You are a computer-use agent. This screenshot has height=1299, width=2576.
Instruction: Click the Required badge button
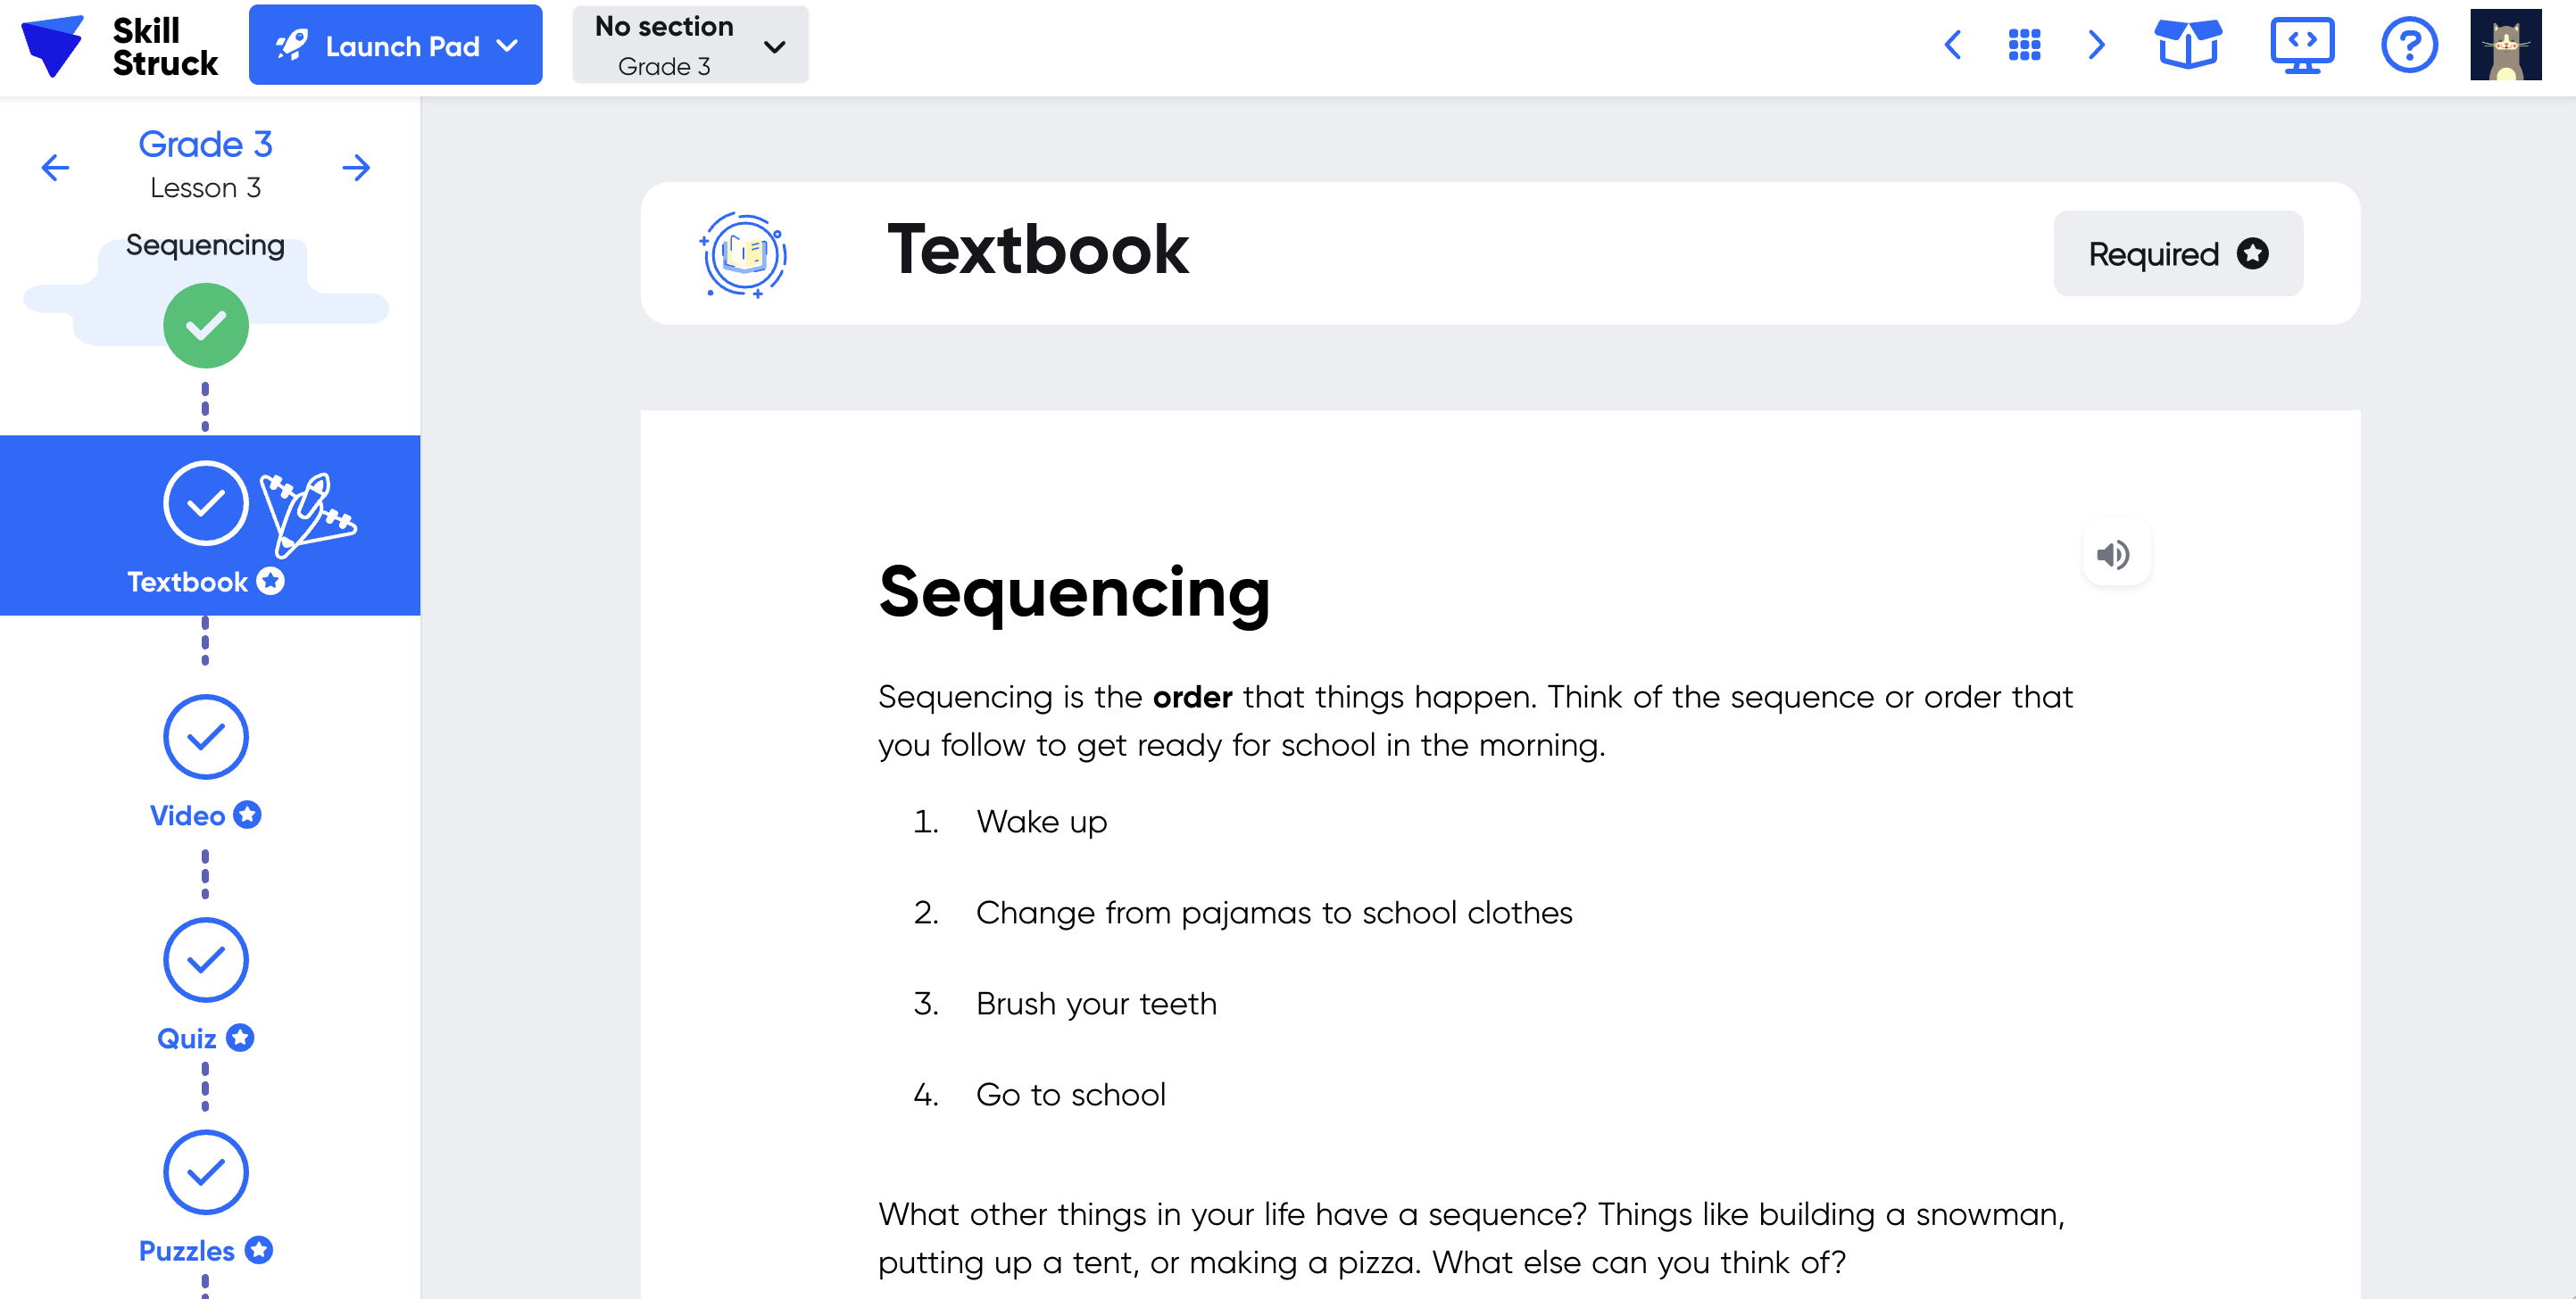pyautogui.click(x=2178, y=253)
